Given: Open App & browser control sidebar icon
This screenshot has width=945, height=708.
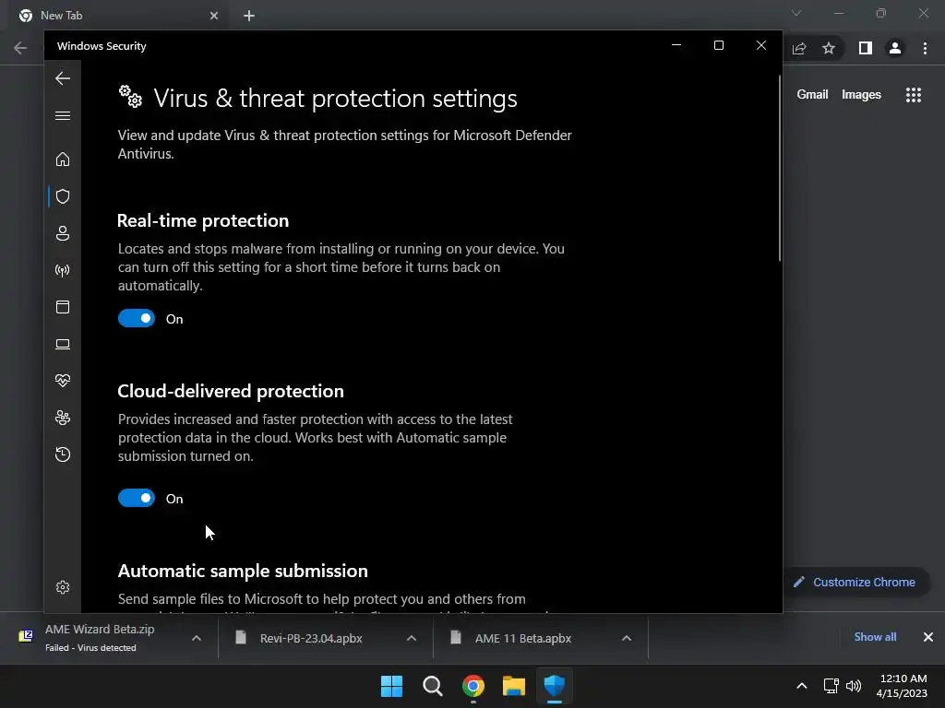Looking at the screenshot, I should [63, 307].
